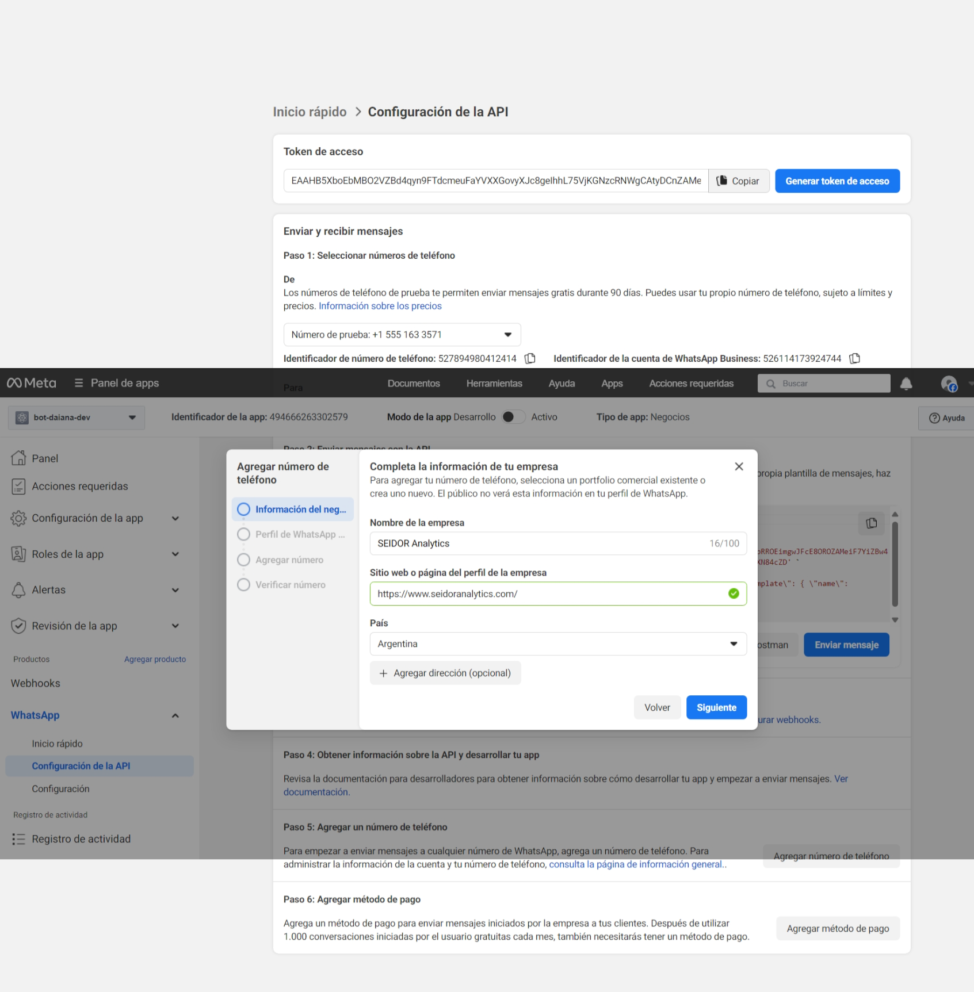Open Herramientas in top navigation
974x992 pixels.
pyautogui.click(x=494, y=384)
